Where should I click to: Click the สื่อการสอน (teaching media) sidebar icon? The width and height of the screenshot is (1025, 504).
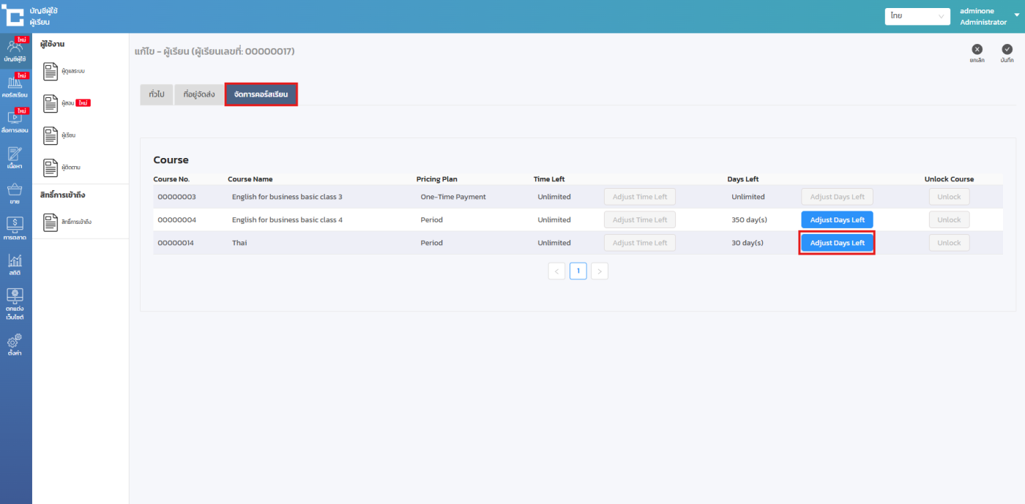(15, 121)
